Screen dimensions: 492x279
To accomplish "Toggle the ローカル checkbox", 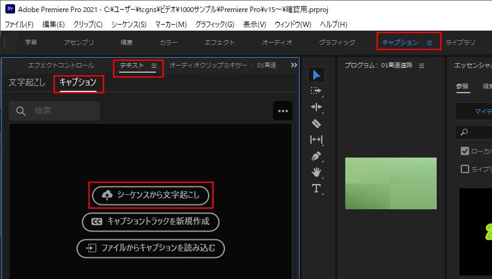I will point(465,151).
